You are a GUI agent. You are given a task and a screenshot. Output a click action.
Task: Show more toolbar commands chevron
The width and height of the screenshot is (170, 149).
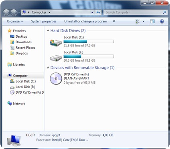click(x=114, y=21)
